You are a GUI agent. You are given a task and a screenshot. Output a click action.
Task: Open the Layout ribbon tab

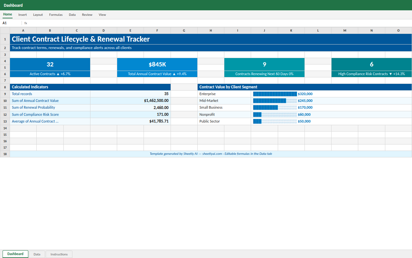click(38, 15)
